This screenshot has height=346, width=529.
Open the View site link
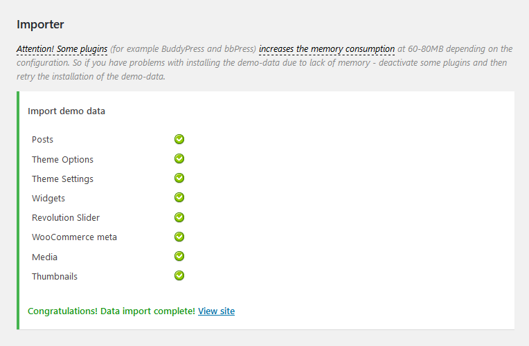tap(216, 311)
